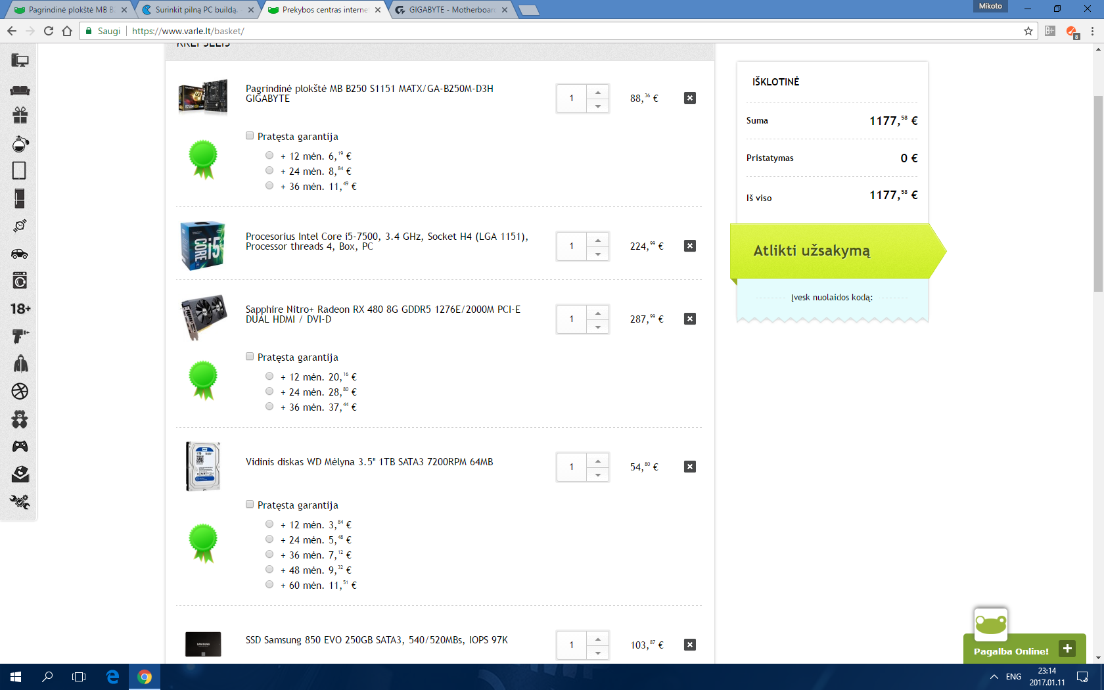Increase motherboard quantity with up arrow
The width and height of the screenshot is (1104, 690).
tap(598, 92)
